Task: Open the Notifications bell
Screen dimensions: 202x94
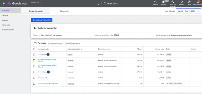Action: point(198,2)
